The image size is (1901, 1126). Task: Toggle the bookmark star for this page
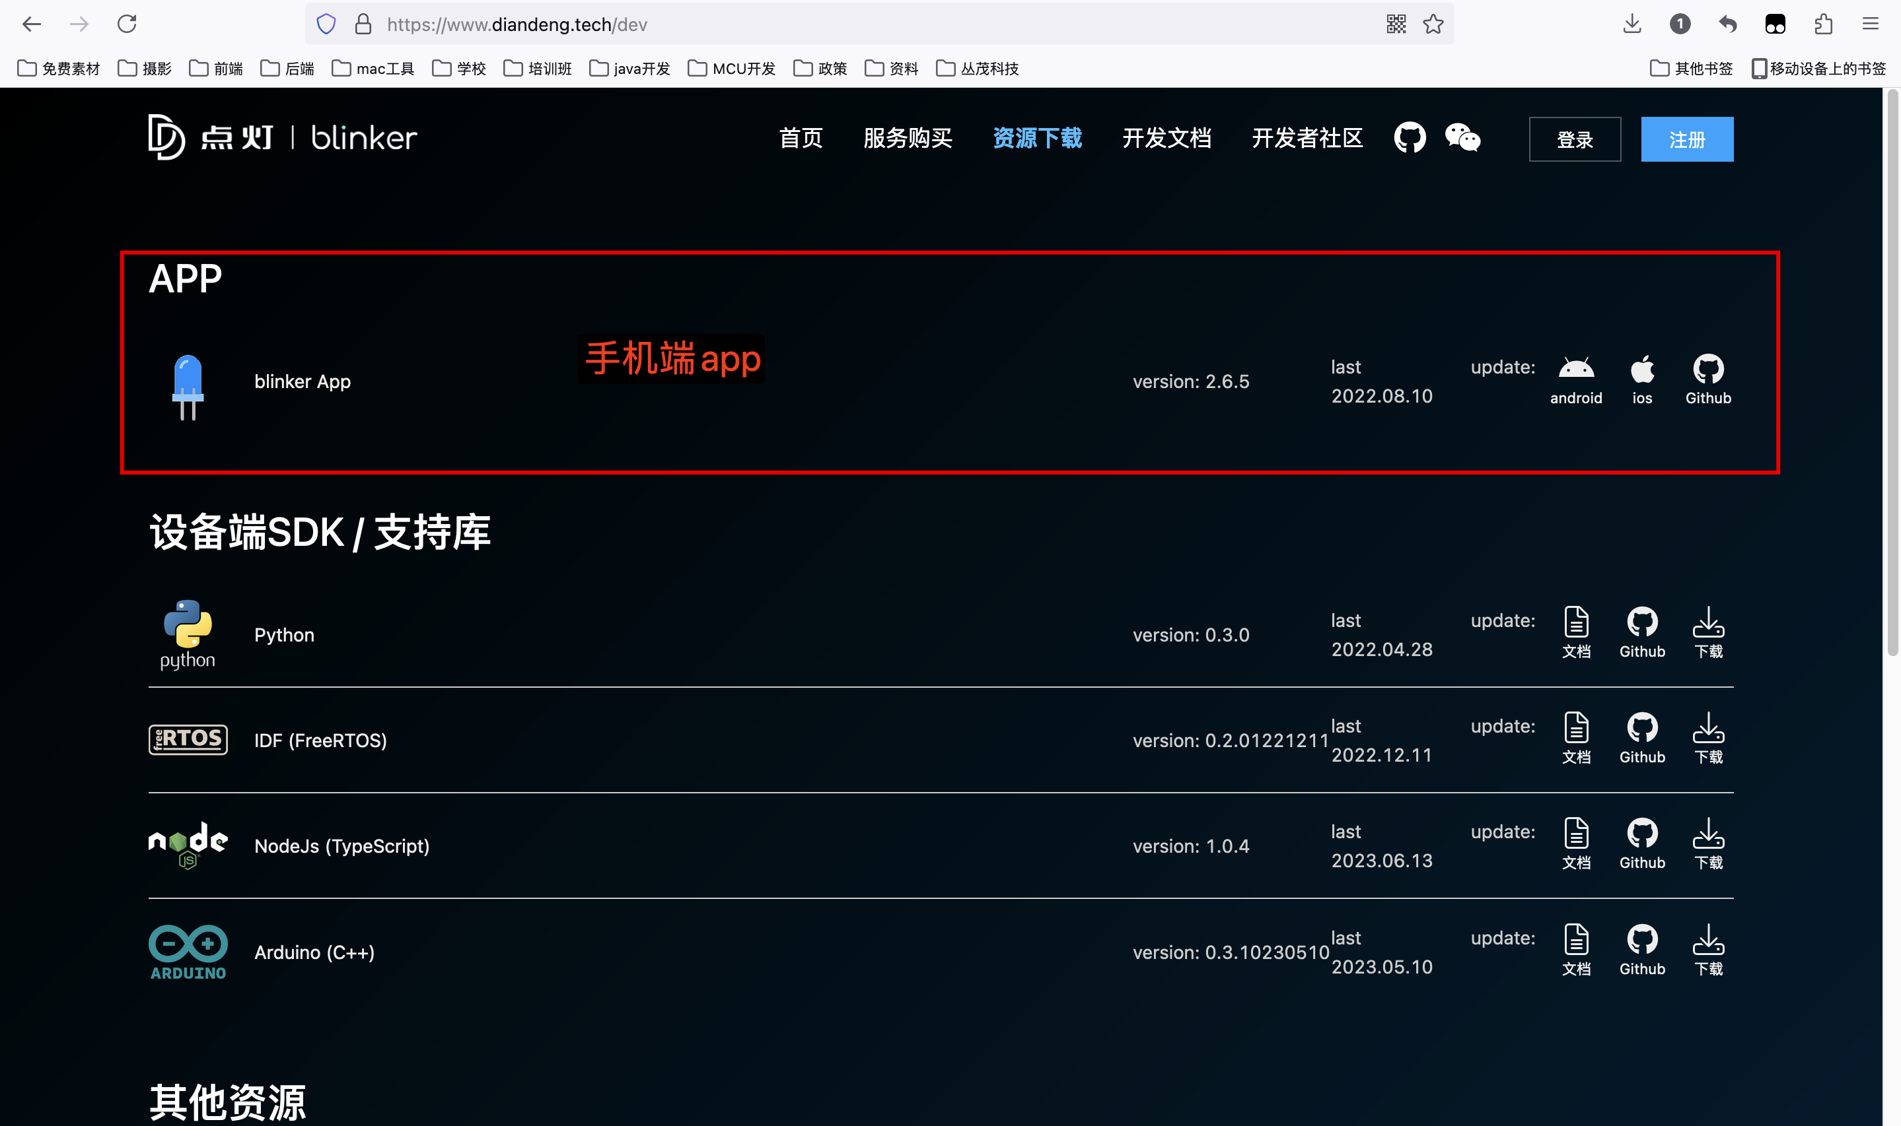coord(1433,24)
